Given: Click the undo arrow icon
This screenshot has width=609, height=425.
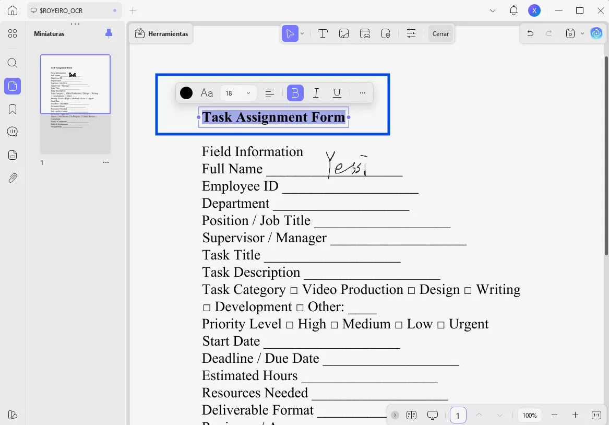Looking at the screenshot, I should (530, 33).
